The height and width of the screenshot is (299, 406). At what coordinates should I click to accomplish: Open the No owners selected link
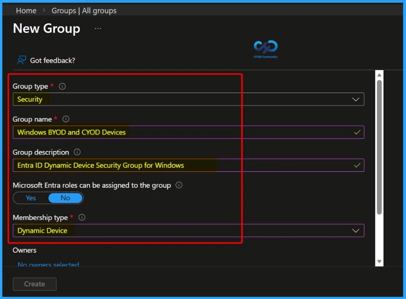click(x=48, y=264)
